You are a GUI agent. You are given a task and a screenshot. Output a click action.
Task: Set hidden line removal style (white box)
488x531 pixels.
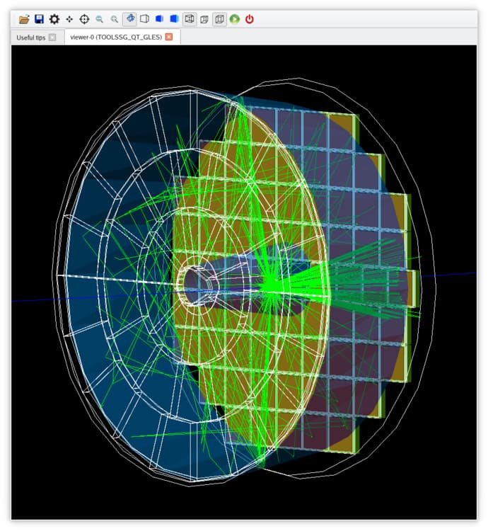[x=144, y=19]
